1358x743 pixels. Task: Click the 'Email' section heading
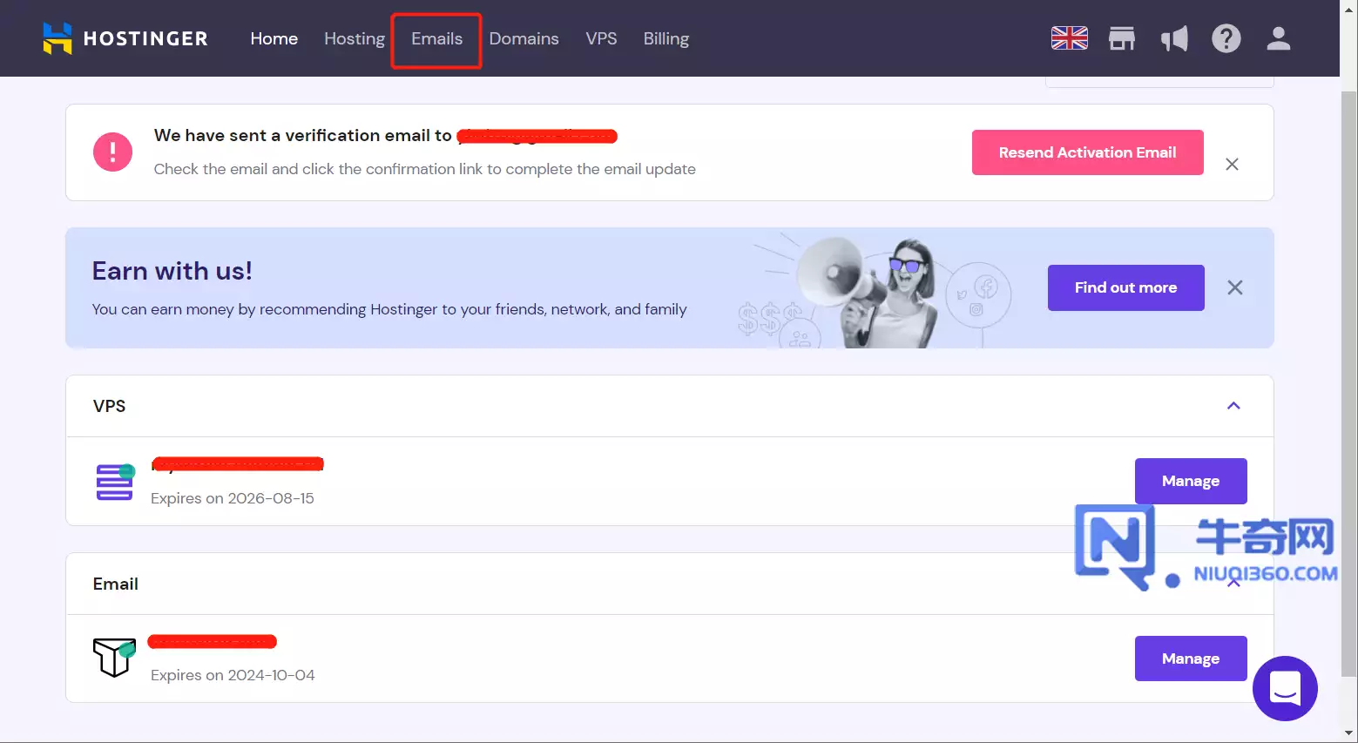116,584
